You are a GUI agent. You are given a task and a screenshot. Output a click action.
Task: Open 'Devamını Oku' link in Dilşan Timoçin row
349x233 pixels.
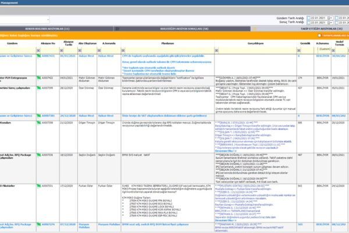(226, 151)
